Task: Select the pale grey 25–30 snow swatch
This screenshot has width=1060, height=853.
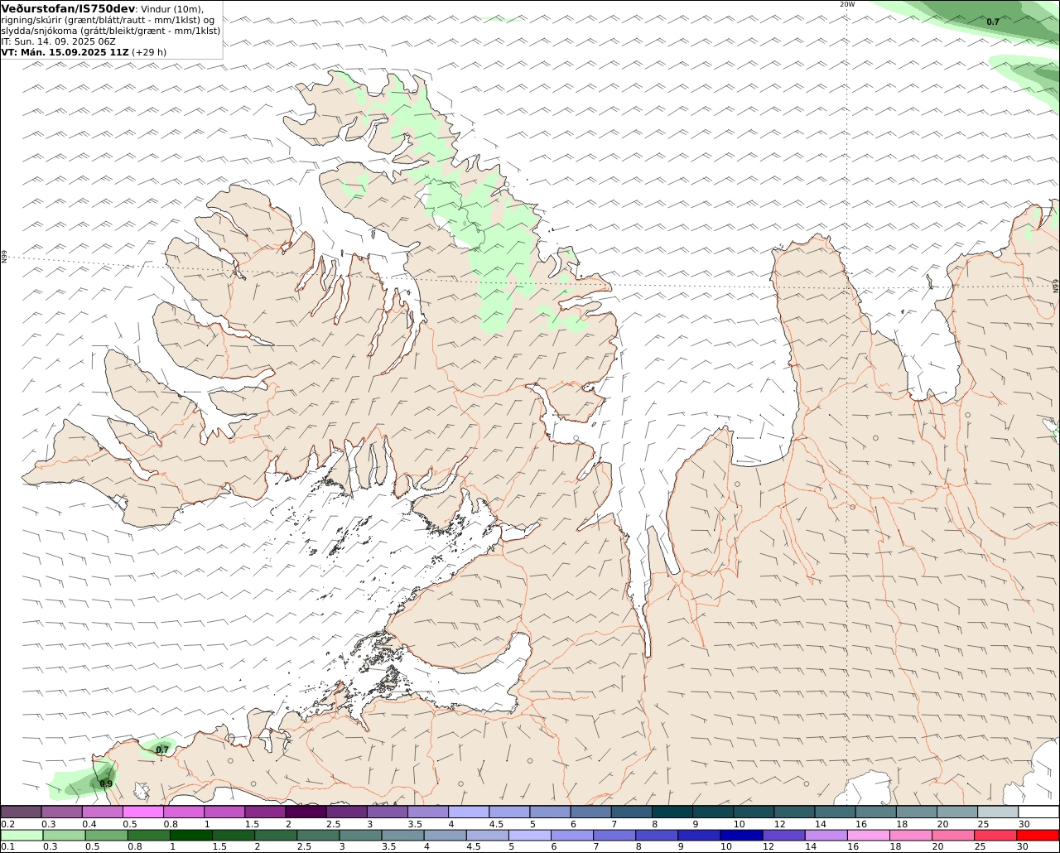Action: 998,812
